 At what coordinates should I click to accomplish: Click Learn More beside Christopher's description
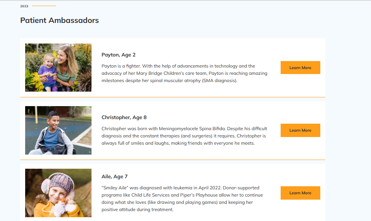click(300, 130)
